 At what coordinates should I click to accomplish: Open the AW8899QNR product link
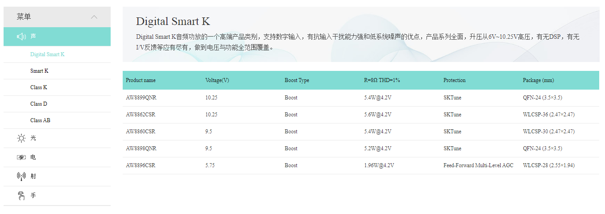tap(141, 98)
